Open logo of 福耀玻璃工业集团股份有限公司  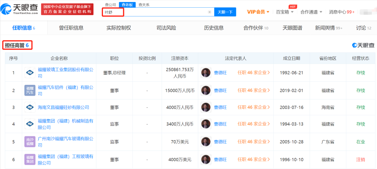30,73
